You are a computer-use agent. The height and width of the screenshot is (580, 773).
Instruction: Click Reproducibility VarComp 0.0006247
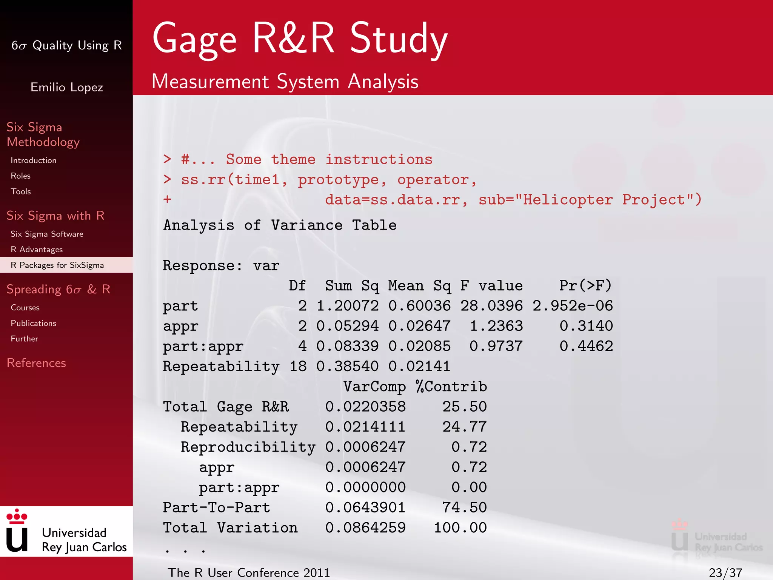pos(366,447)
